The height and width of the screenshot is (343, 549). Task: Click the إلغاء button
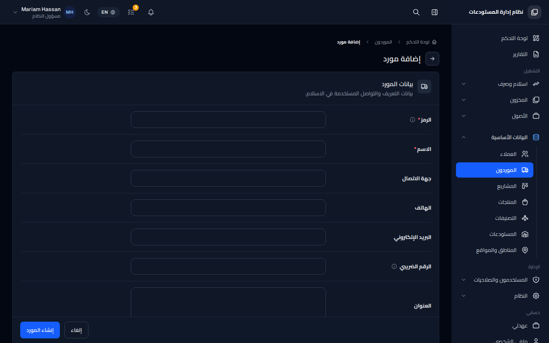click(x=76, y=330)
